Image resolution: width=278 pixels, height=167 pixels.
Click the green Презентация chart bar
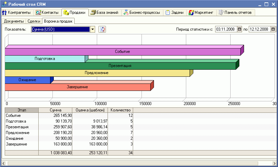pos(120,66)
